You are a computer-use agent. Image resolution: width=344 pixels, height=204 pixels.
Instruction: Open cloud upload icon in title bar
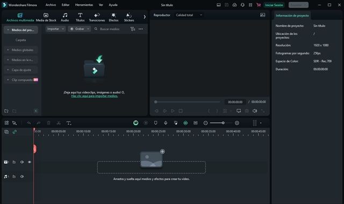click(234, 5)
